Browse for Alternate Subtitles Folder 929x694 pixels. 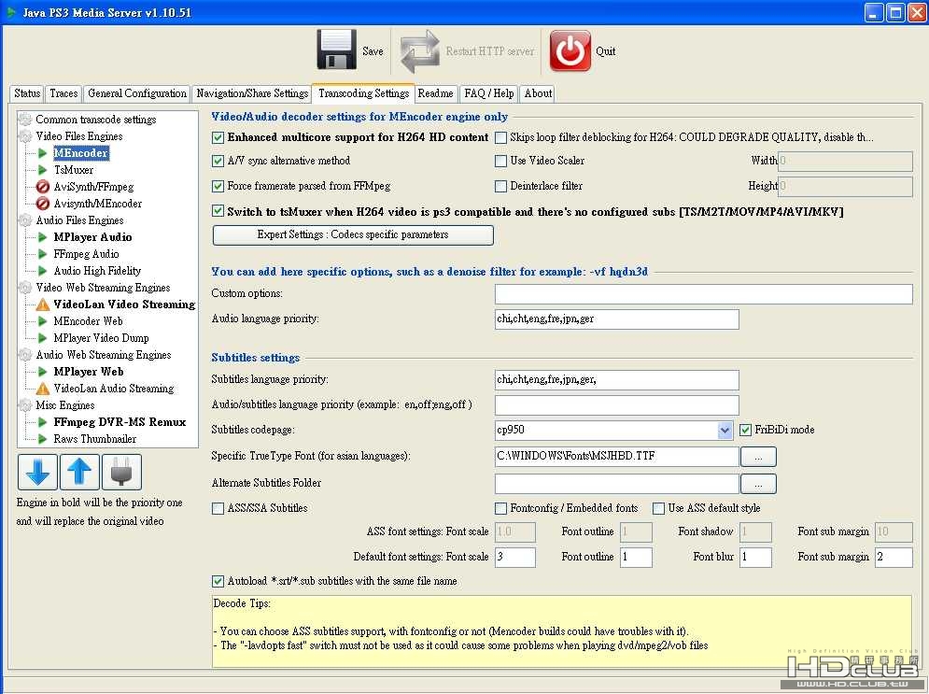coord(758,484)
